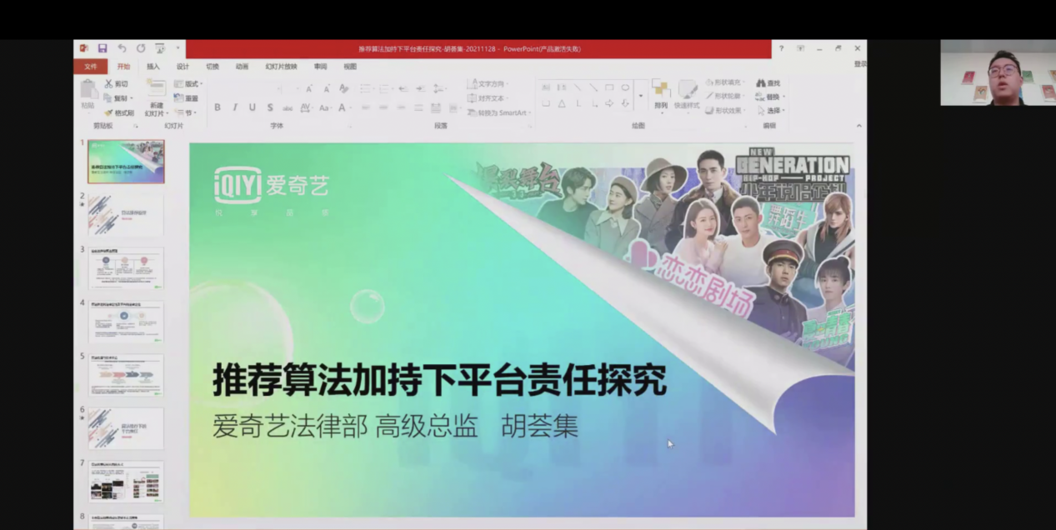Switch to Design (设计) tab
Screen dimensions: 1056x530
coord(183,67)
